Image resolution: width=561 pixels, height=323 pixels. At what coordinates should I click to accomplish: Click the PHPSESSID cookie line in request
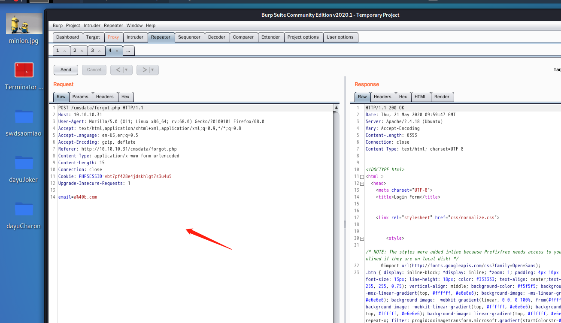pos(115,176)
